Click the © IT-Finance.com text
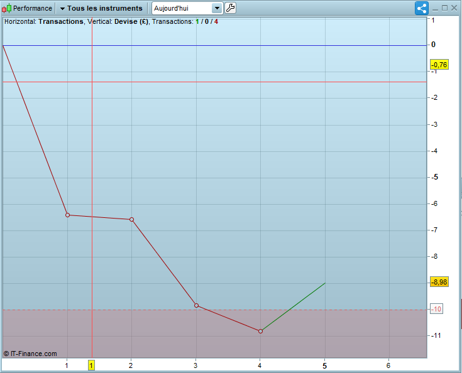This screenshot has width=462, height=373. point(30,354)
